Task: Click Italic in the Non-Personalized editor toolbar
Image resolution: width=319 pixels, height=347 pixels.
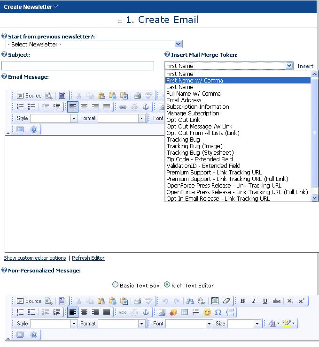Action: click(x=254, y=301)
